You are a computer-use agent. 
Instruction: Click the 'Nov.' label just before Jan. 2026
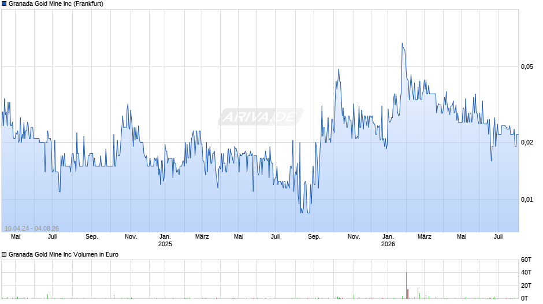[354, 237]
